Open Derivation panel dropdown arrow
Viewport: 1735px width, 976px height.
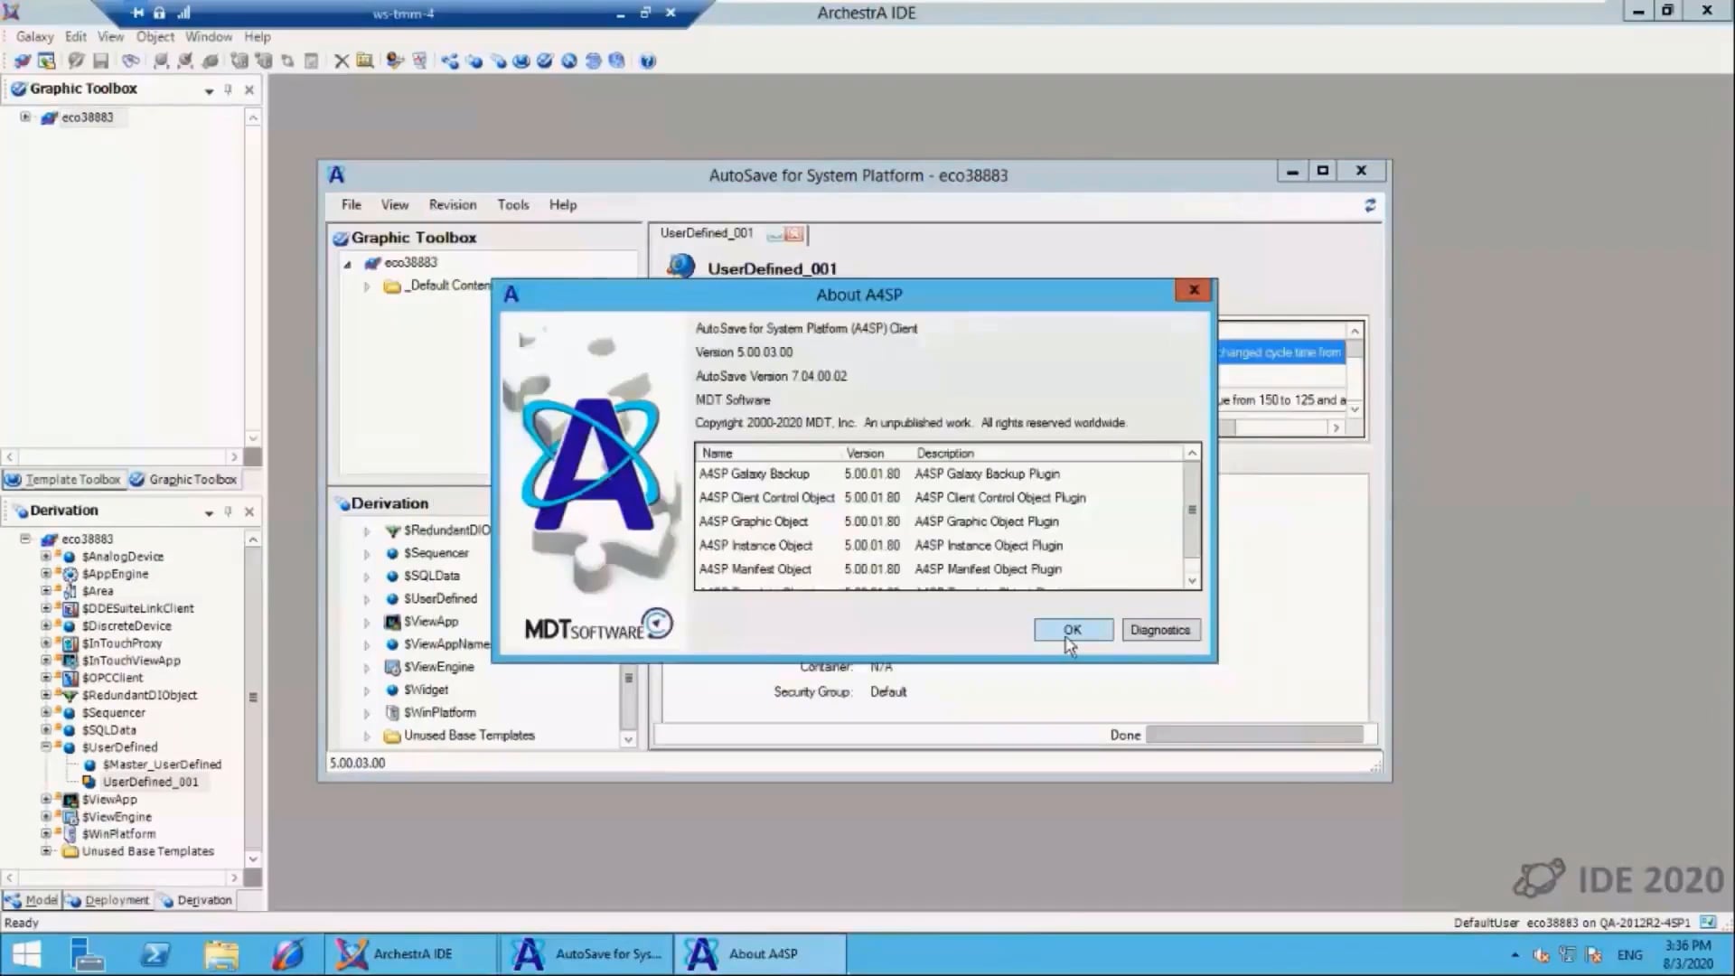(x=209, y=512)
